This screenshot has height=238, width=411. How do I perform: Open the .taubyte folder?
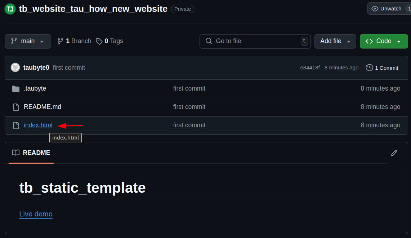point(35,89)
